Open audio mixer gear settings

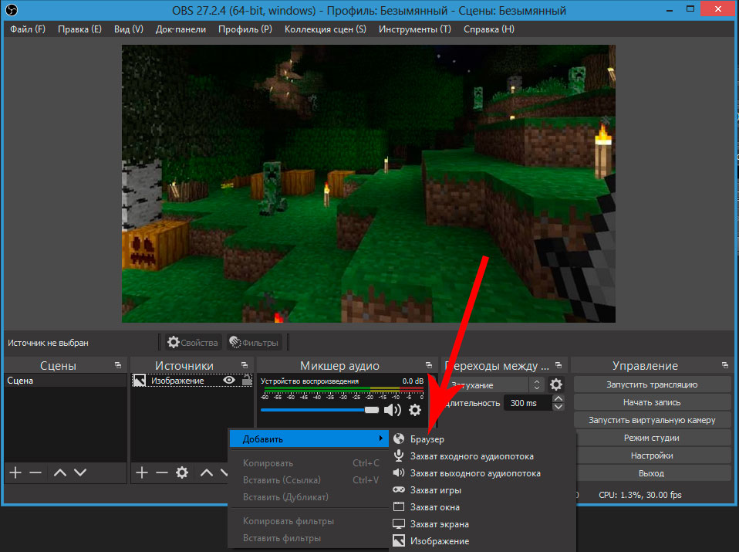pyautogui.click(x=415, y=410)
